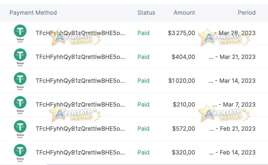Click Tether icon in $210,00 row
The height and width of the screenshot is (165, 268).
20,102
